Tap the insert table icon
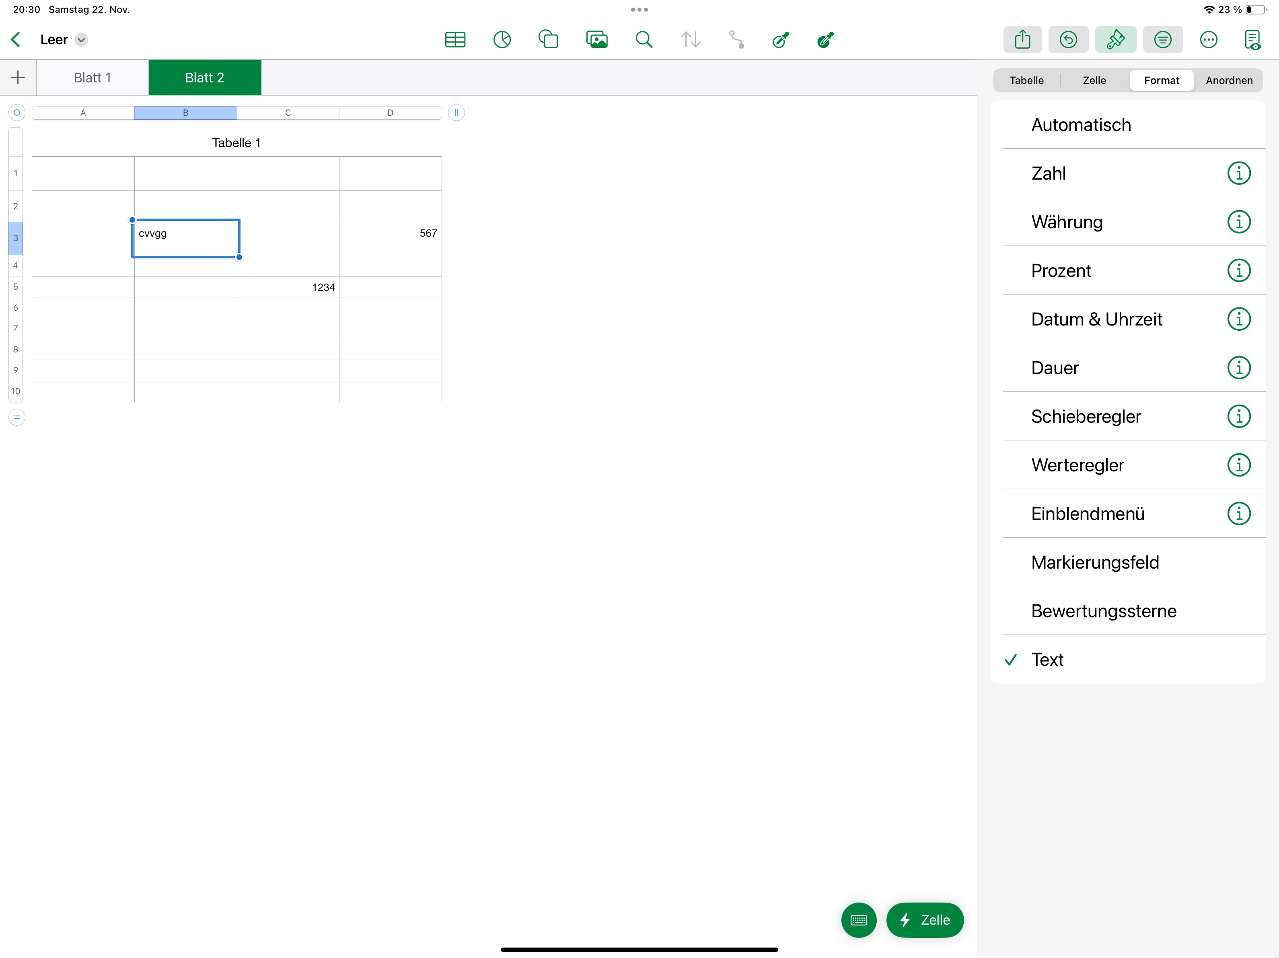1279x958 pixels. point(455,40)
